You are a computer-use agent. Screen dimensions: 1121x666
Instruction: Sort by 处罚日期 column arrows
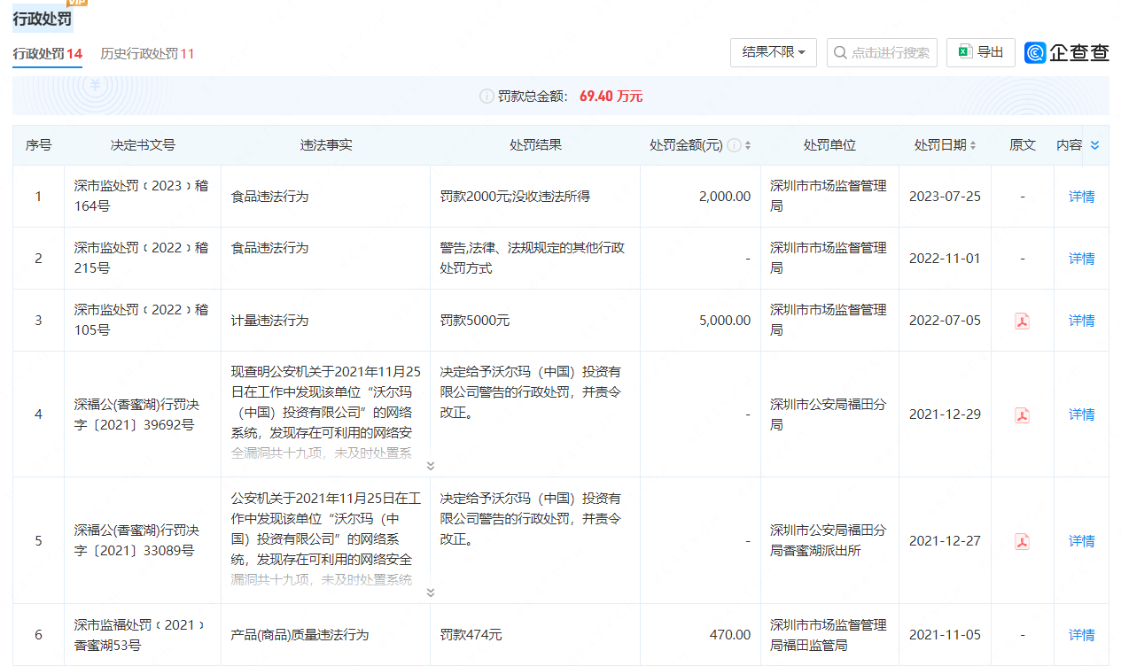(973, 145)
